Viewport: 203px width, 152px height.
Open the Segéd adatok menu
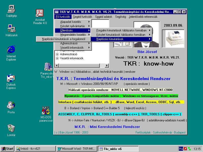point(104,17)
